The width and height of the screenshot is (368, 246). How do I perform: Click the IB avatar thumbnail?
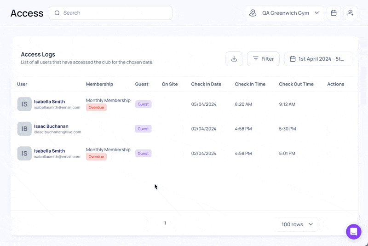point(24,129)
